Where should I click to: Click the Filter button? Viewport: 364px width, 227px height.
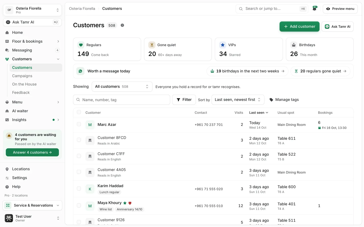(x=184, y=100)
